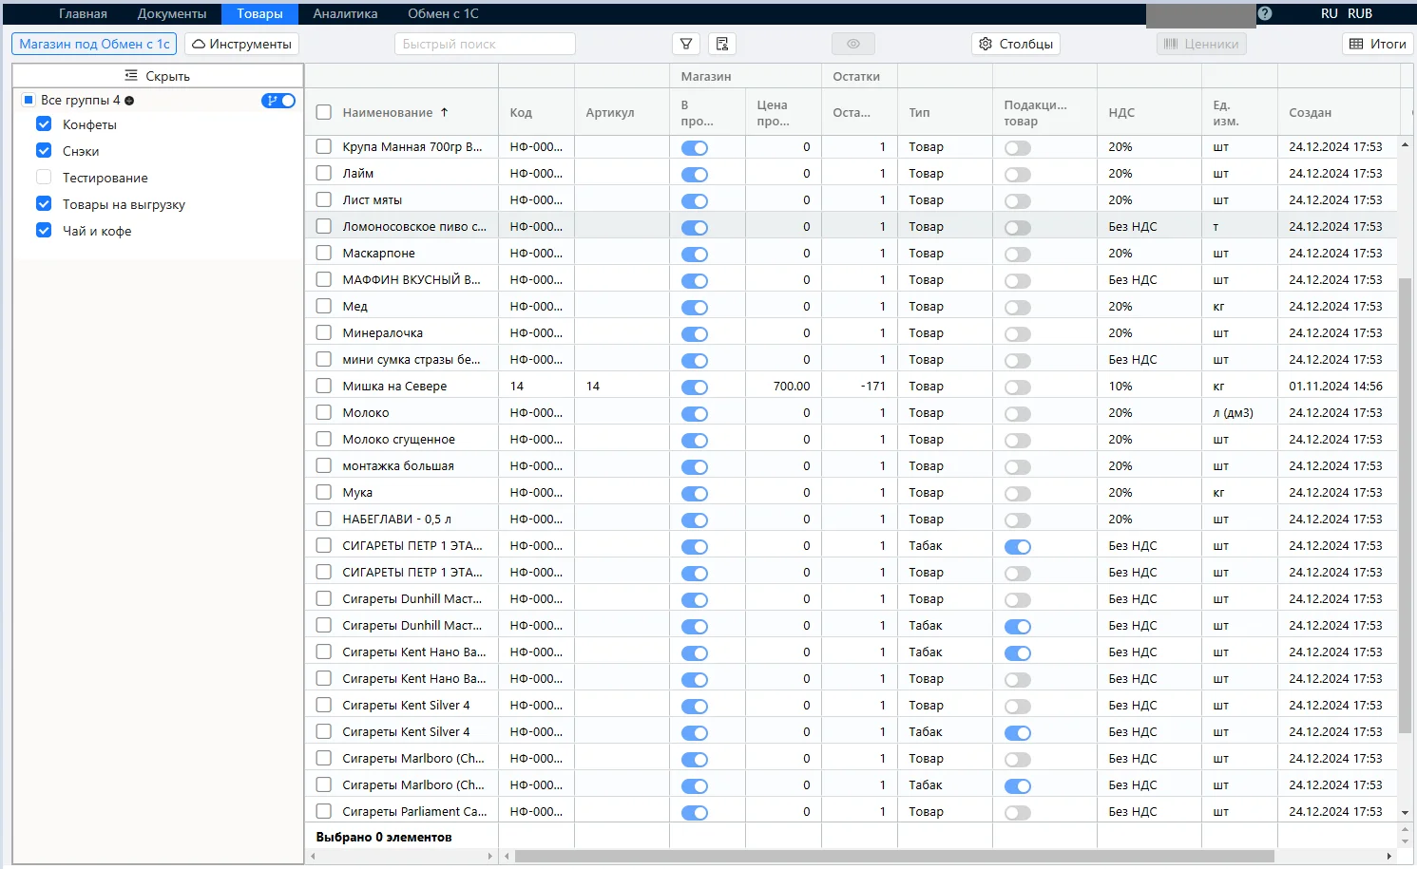Click the sort arrow beside Наименование

tap(444, 112)
